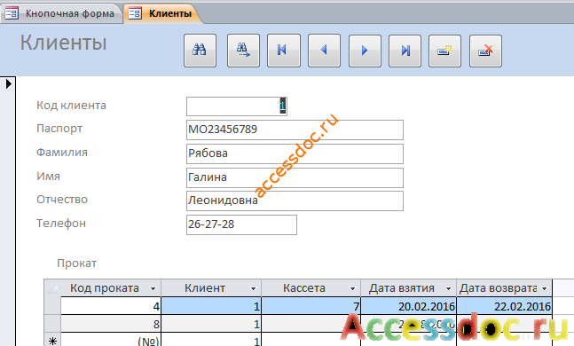Open Дата возврата column dropdown
574x346 pixels.
pyautogui.click(x=545, y=289)
